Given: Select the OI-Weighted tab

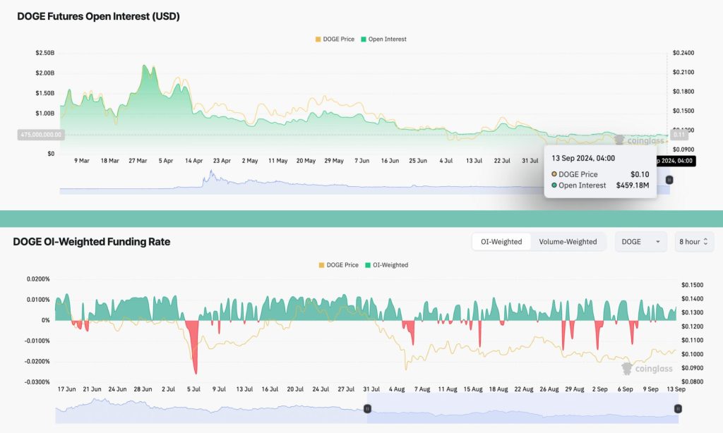Looking at the screenshot, I should coord(501,242).
